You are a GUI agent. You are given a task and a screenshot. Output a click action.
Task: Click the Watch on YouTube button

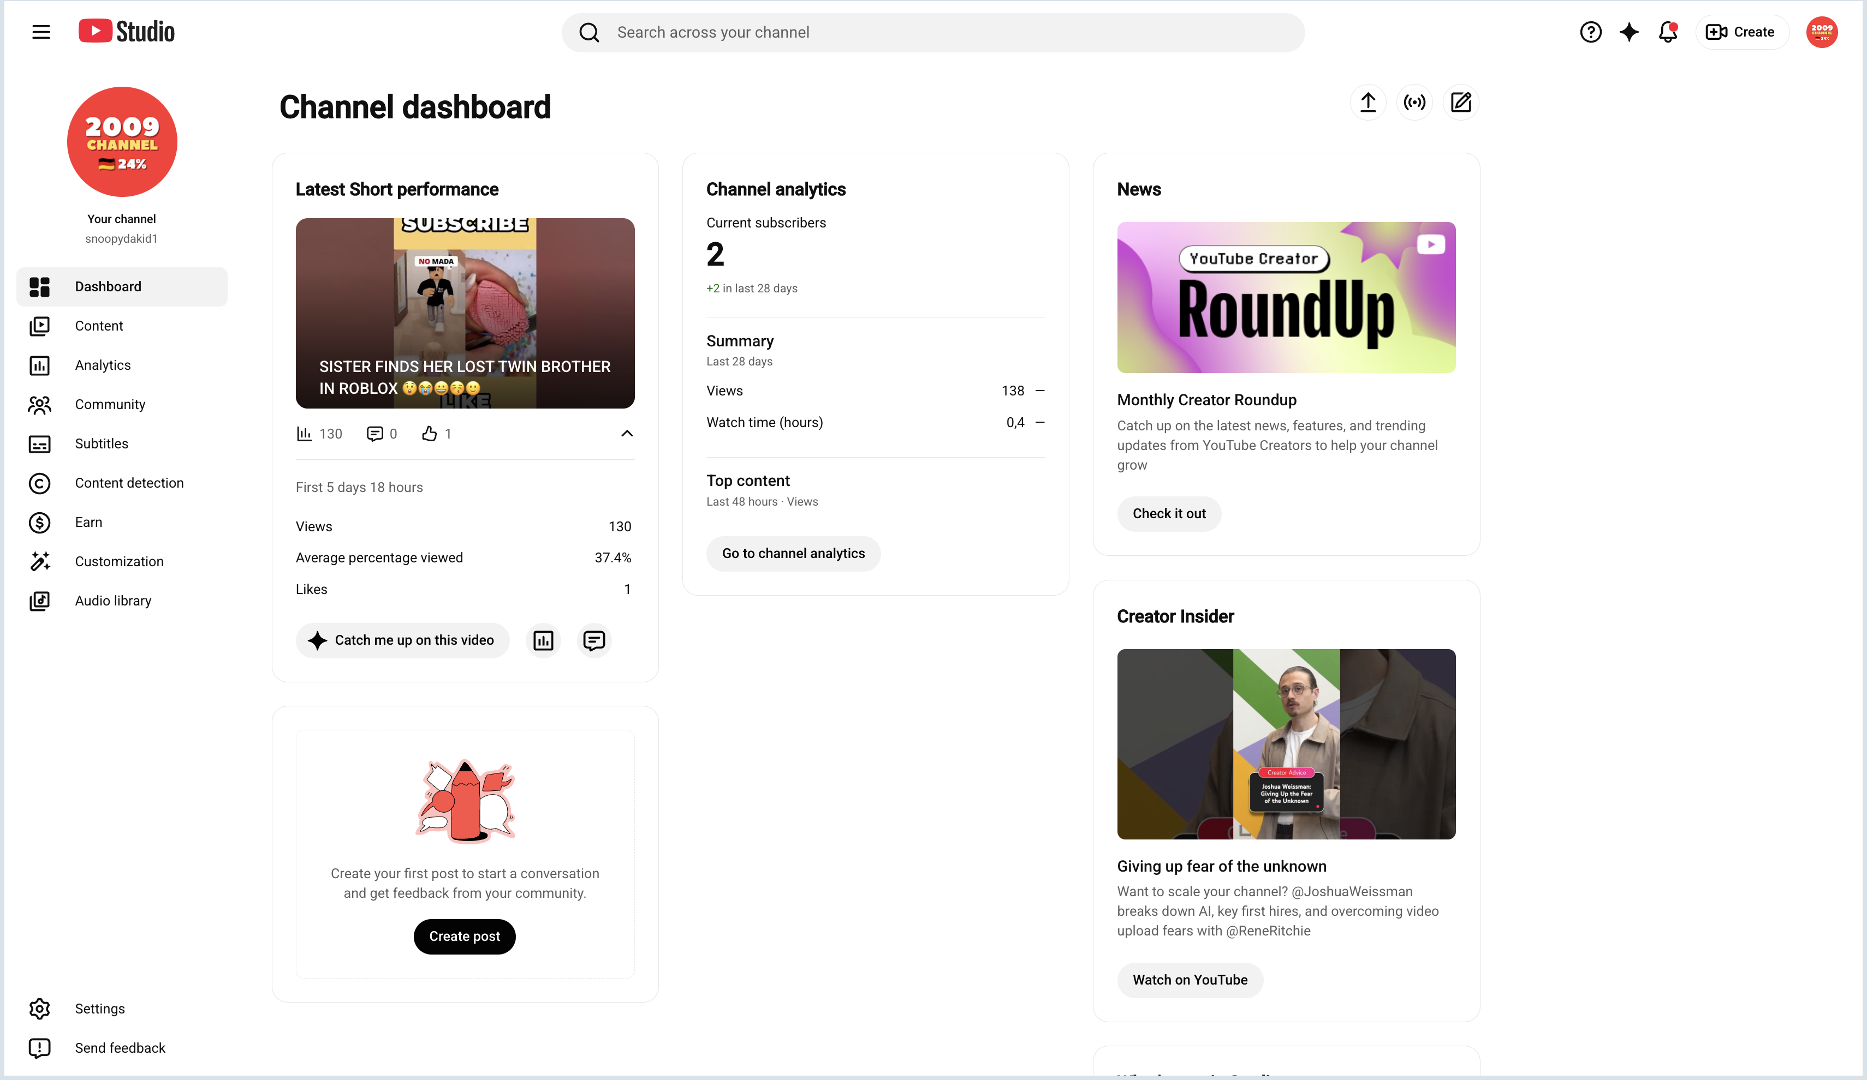point(1190,980)
